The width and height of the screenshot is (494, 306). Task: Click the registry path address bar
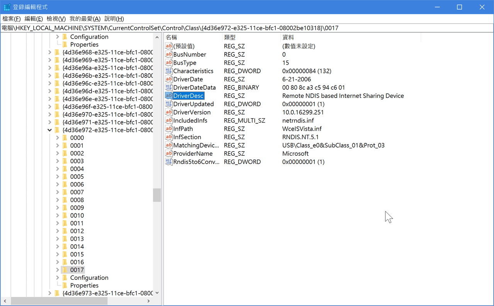(x=247, y=27)
